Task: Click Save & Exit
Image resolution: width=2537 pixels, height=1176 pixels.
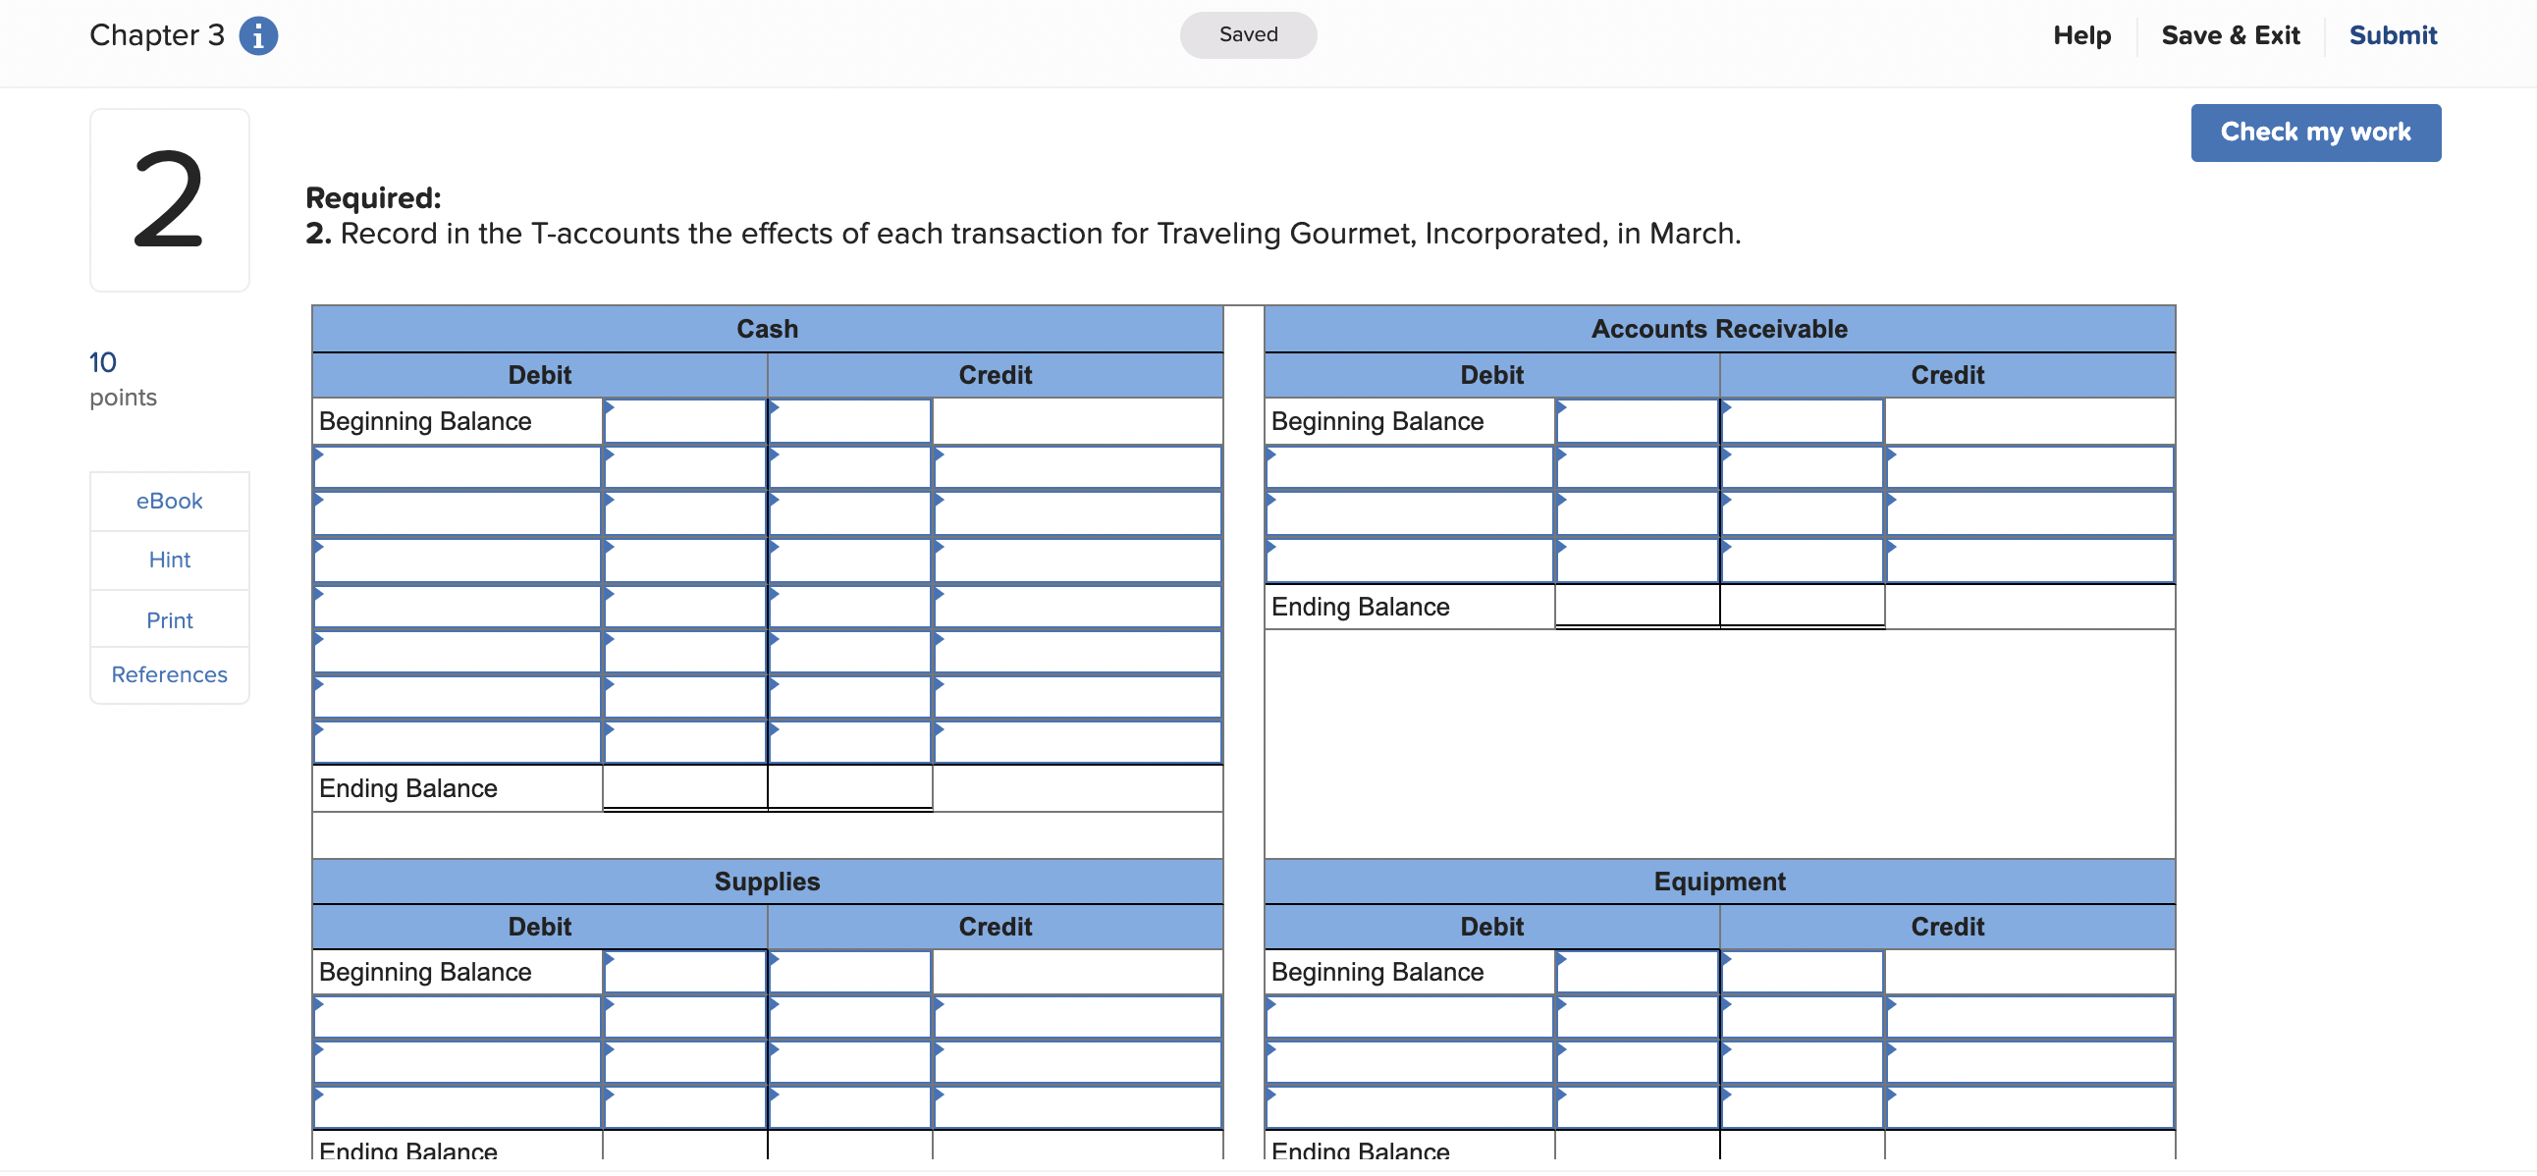Action: tap(2229, 35)
